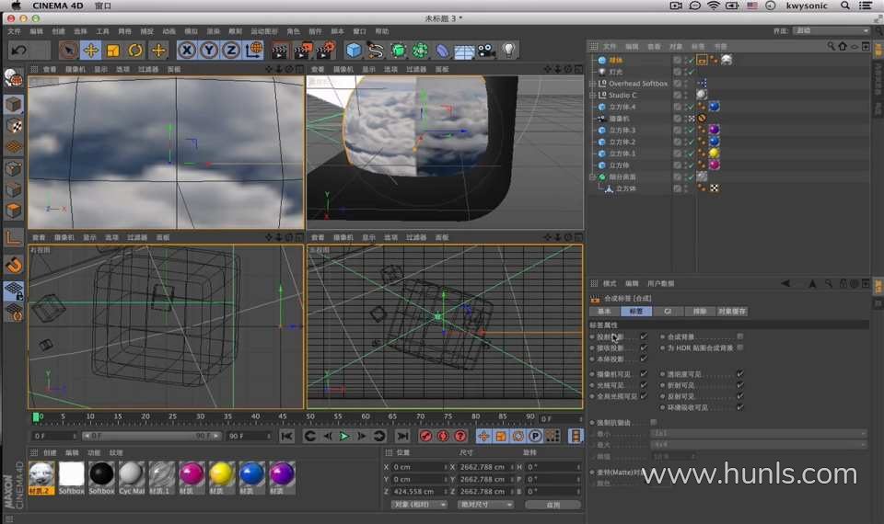
Task: Open the 文件 menu in main menu bar
Action: tap(15, 31)
